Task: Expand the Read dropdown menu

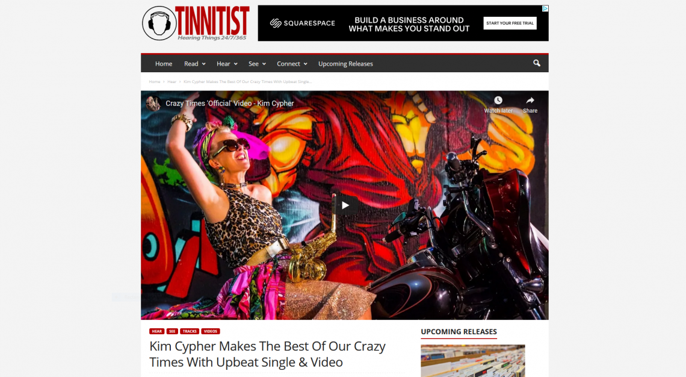Action: pos(195,64)
